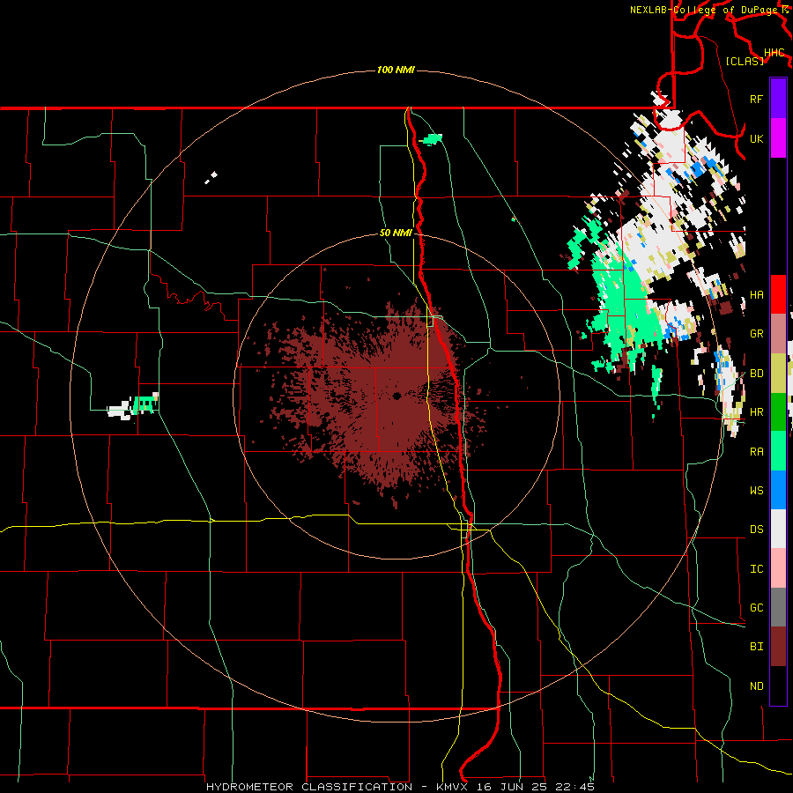Click the HR dark green legend swatch
Viewport: 793px width, 793px height.
pyautogui.click(x=778, y=412)
